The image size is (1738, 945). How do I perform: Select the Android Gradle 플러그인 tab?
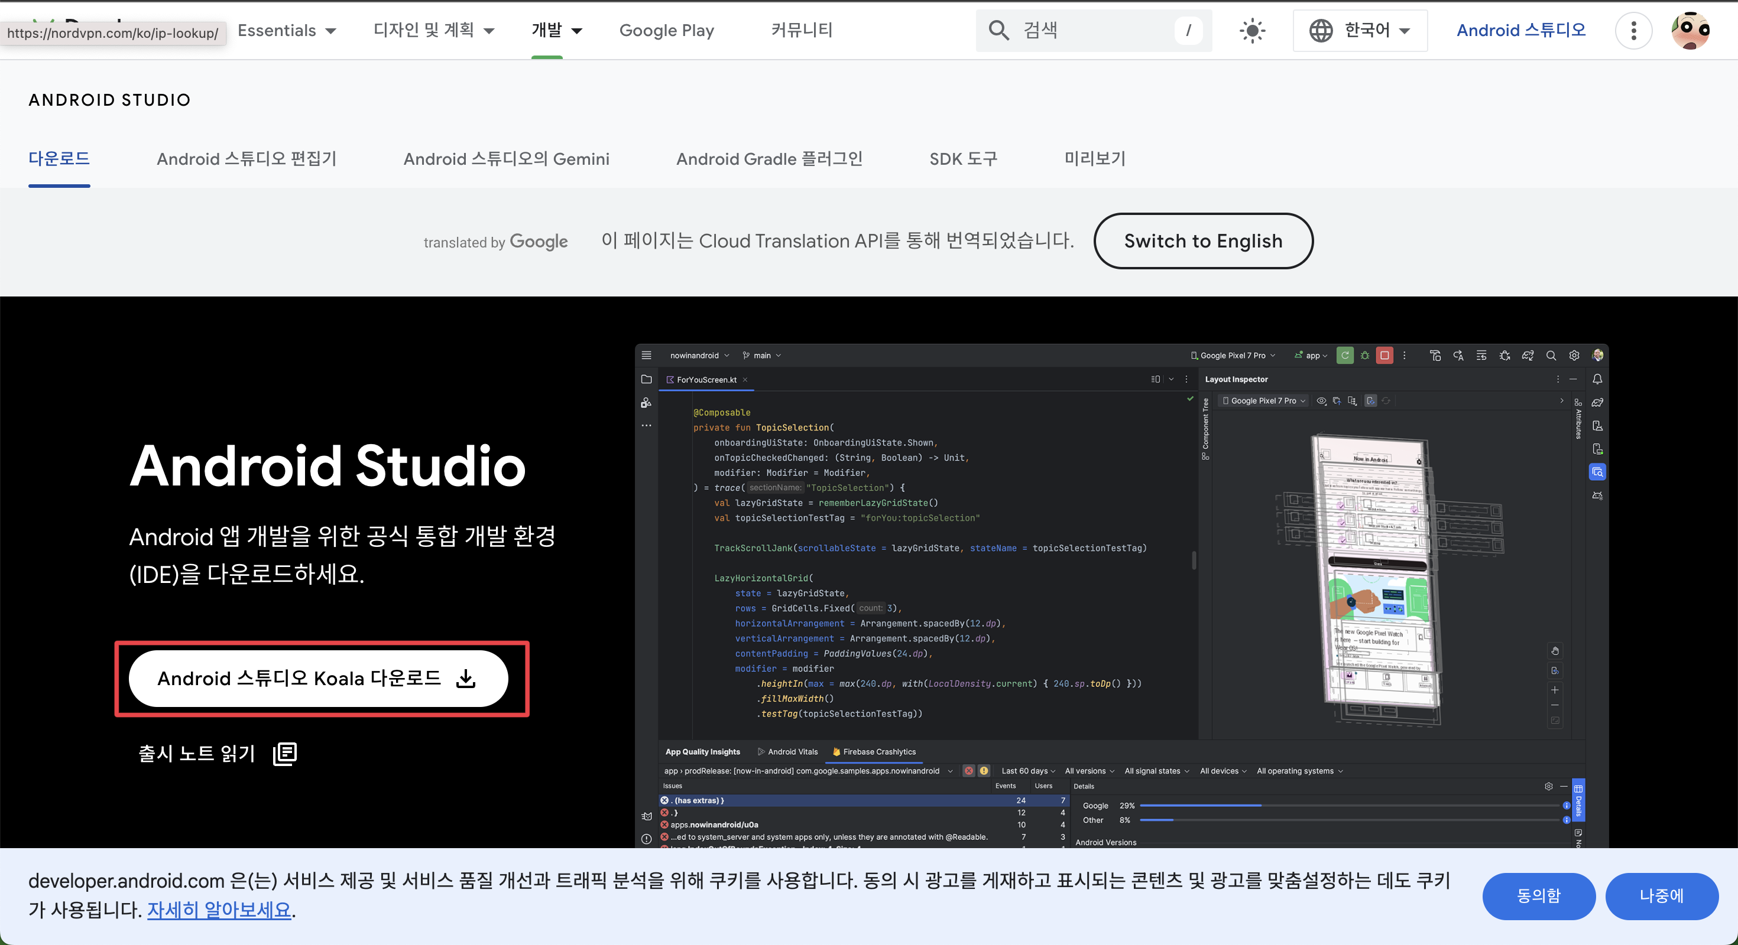pos(769,158)
